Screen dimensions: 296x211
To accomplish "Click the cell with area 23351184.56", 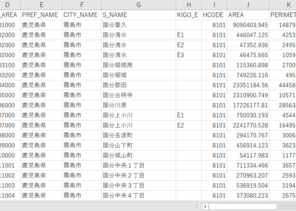I will point(248,85).
